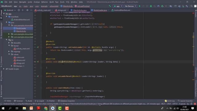
Task: Open the File menu
Action: tap(6, 2)
